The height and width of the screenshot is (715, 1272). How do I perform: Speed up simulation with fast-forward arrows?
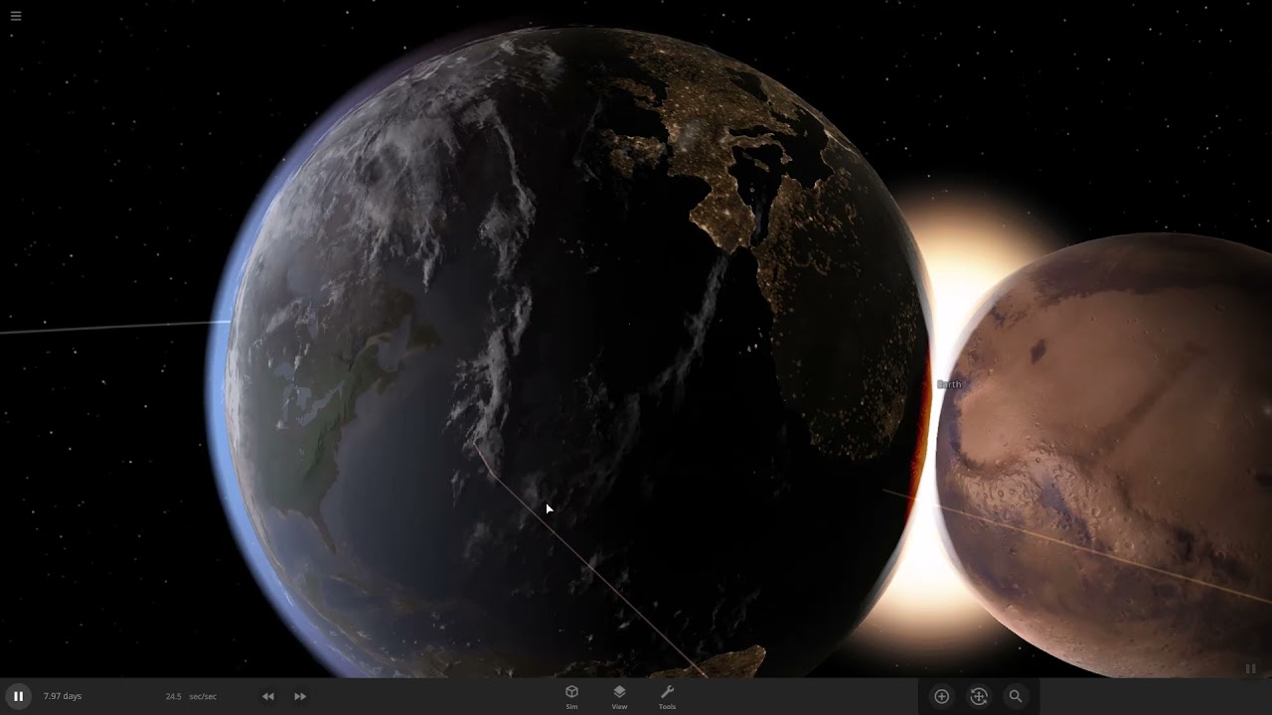300,696
